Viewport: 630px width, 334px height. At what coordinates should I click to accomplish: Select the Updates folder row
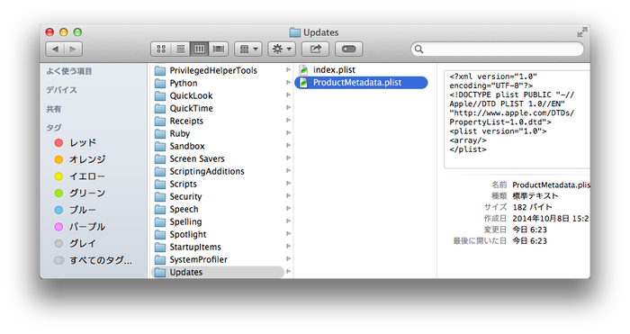coord(218,272)
